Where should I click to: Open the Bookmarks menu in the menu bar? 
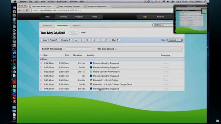62,1
